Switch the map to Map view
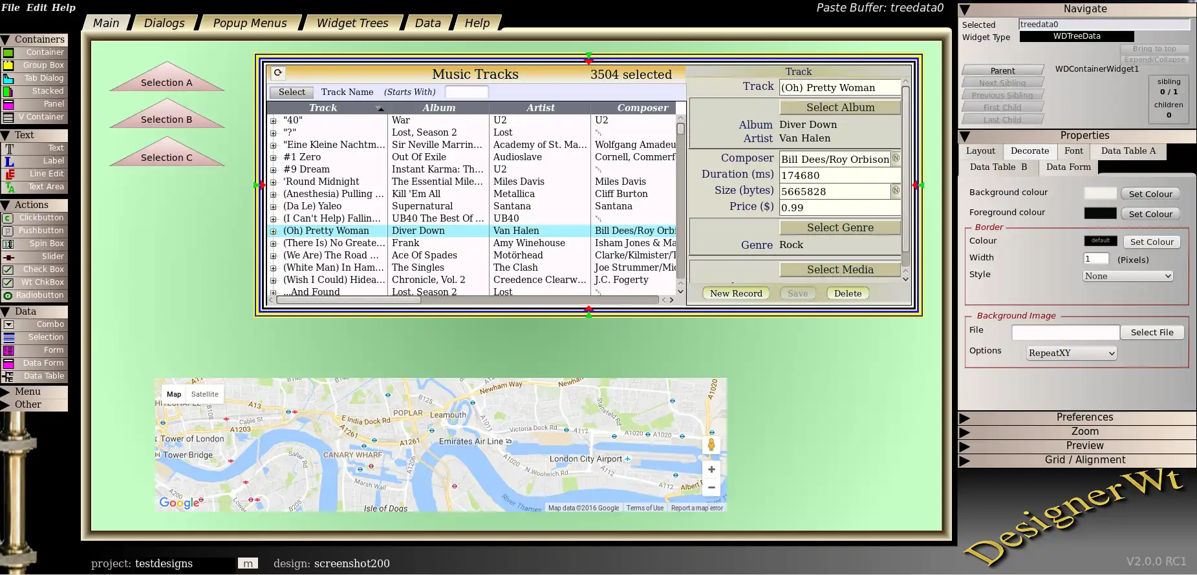This screenshot has width=1197, height=575. pyautogui.click(x=174, y=394)
